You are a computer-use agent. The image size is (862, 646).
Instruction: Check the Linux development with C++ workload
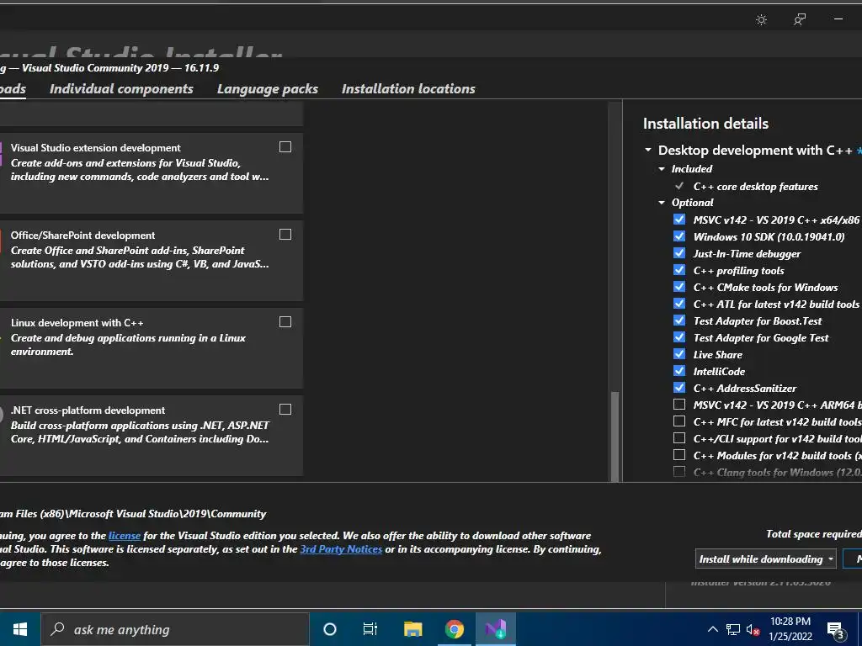pyautogui.click(x=285, y=322)
